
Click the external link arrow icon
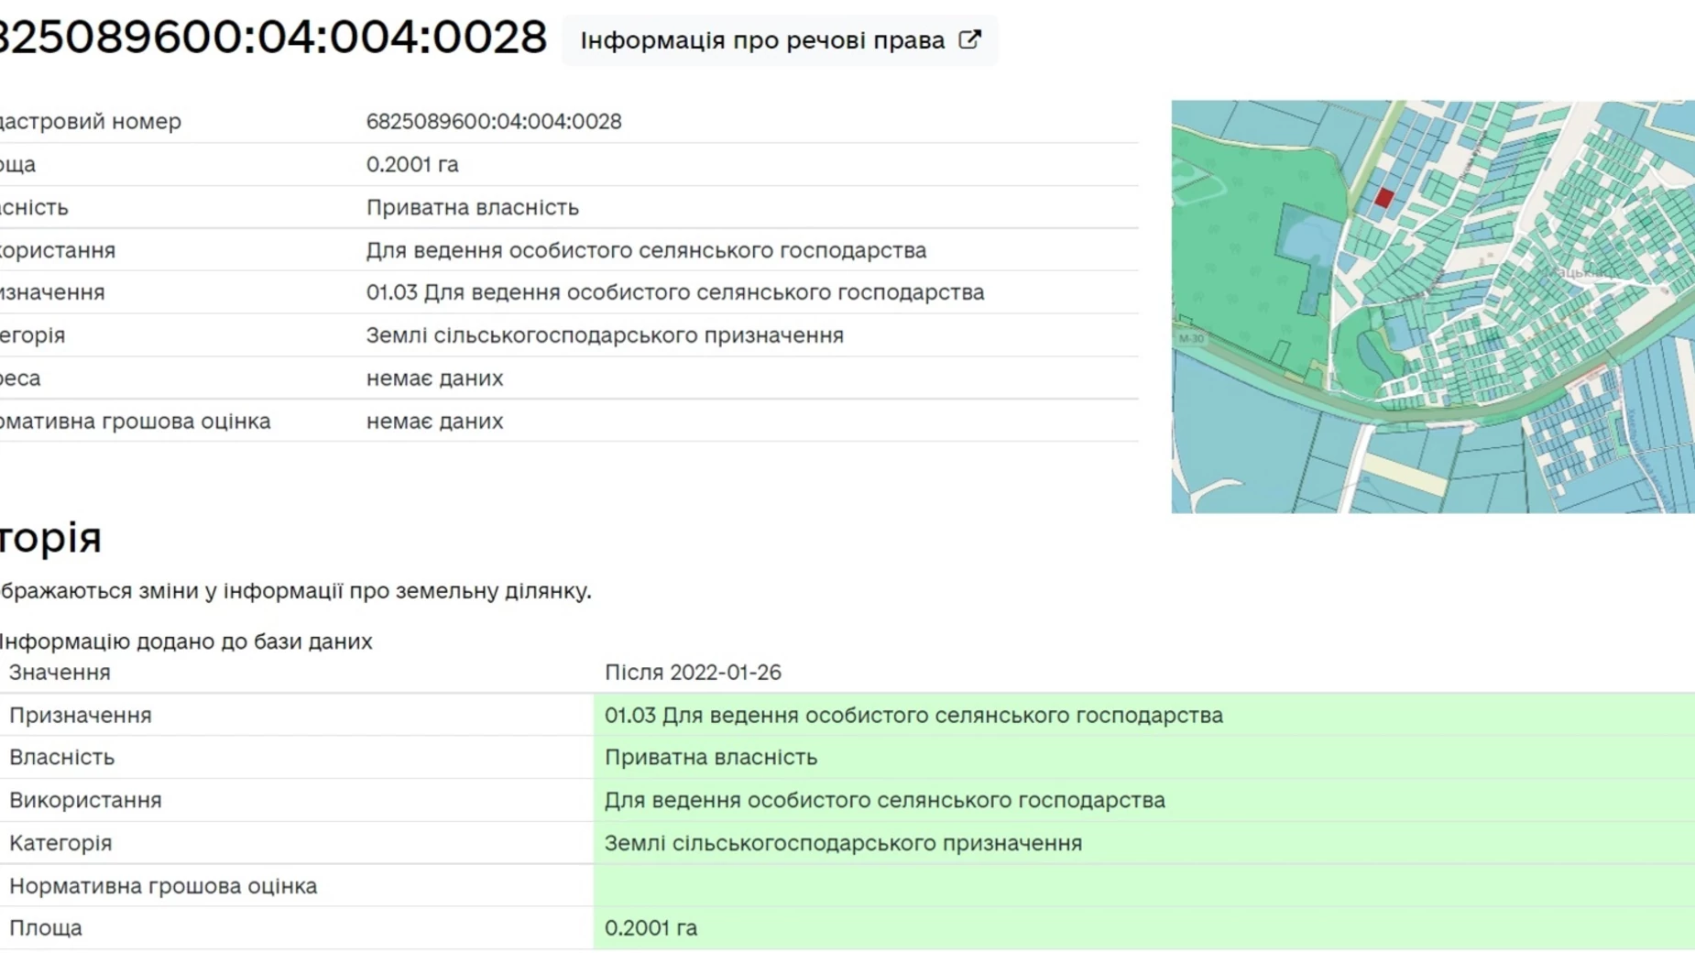coord(969,40)
